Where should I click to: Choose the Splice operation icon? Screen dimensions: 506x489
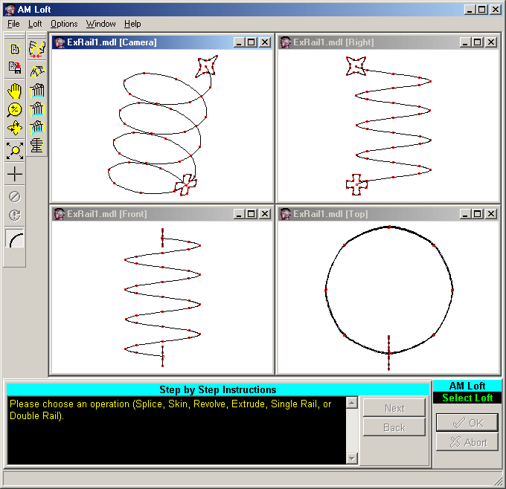[37, 49]
